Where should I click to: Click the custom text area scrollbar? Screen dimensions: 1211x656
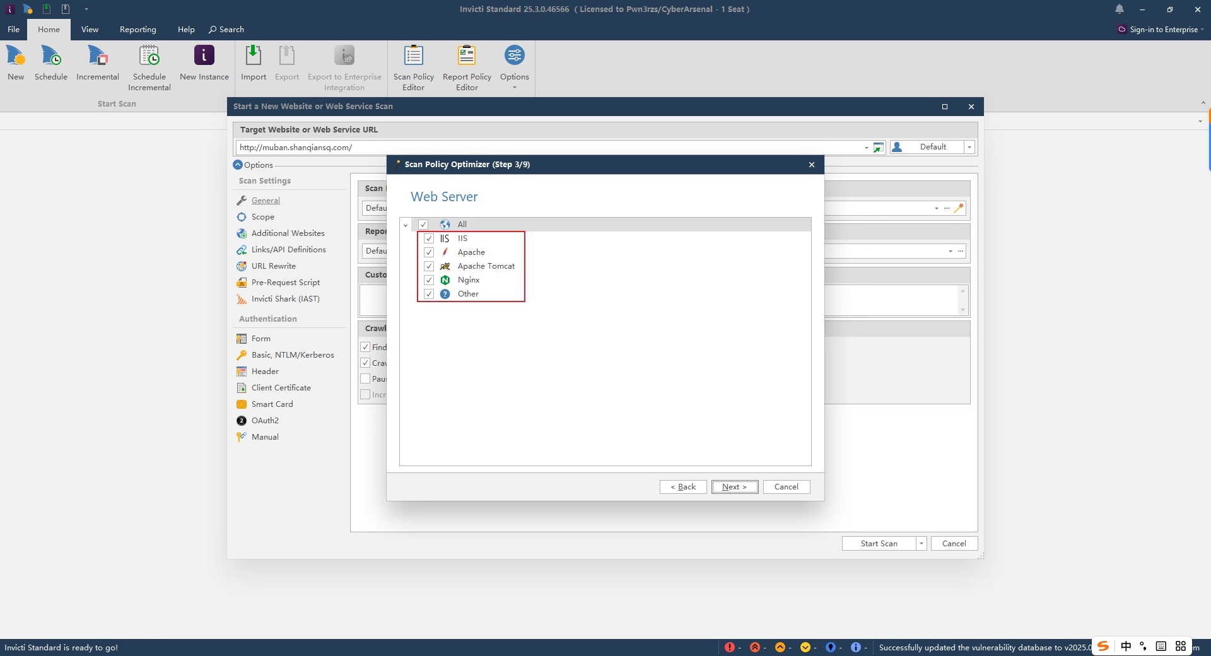coord(962,300)
